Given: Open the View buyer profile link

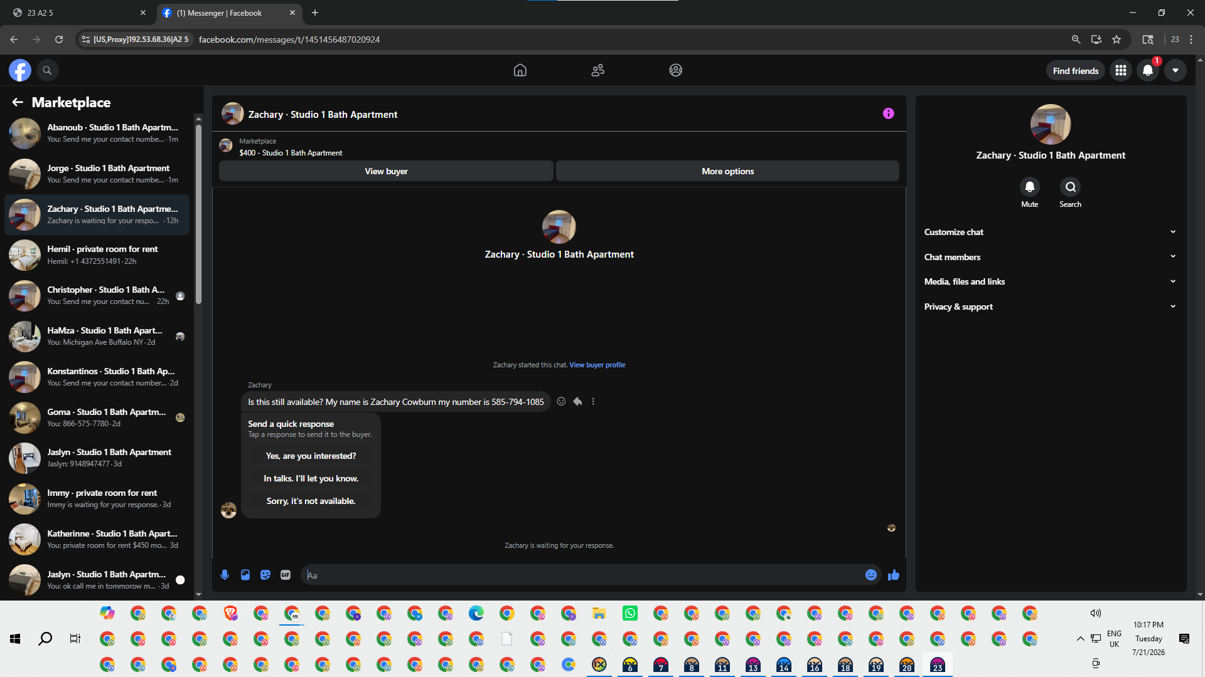Looking at the screenshot, I should (597, 365).
